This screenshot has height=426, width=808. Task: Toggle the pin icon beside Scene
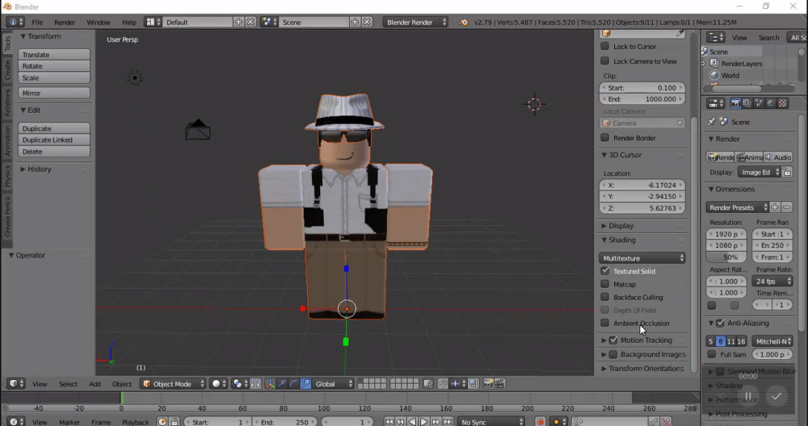pos(712,122)
